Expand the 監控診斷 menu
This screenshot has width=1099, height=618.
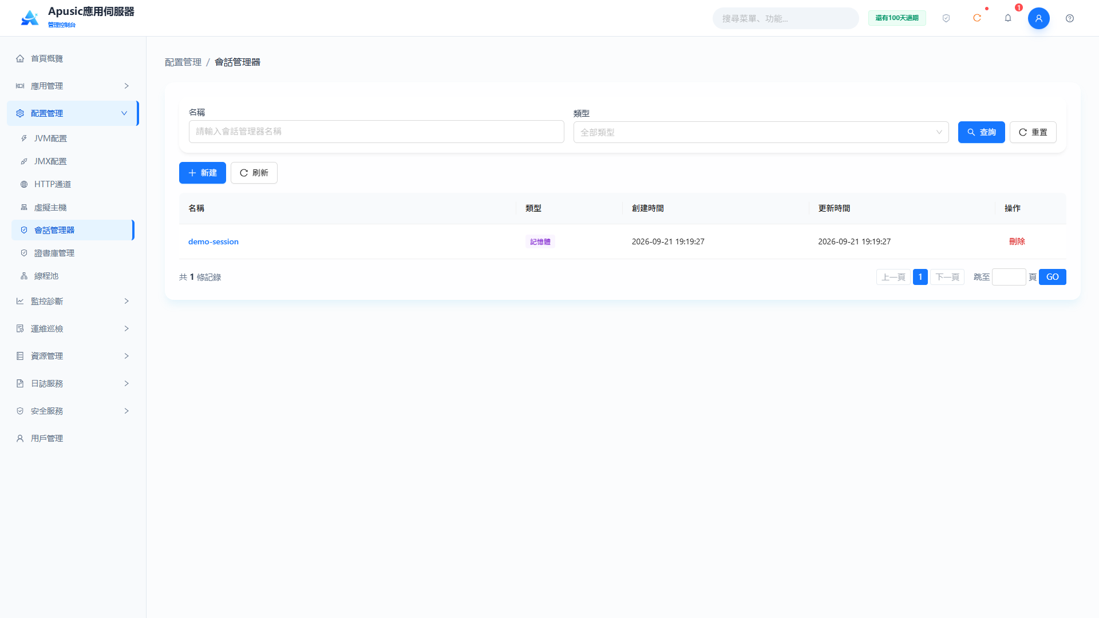(73, 301)
